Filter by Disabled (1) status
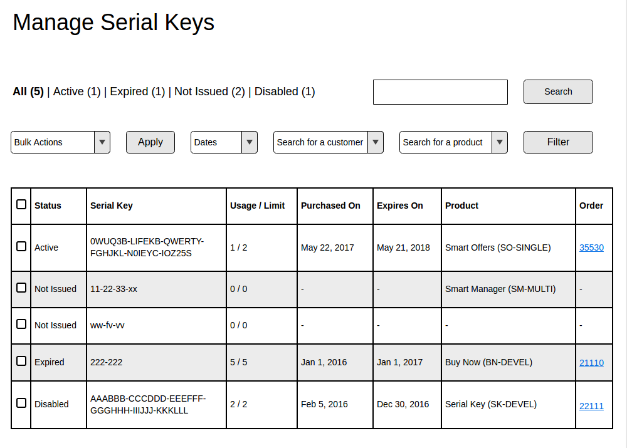This screenshot has height=448, width=627. point(285,91)
